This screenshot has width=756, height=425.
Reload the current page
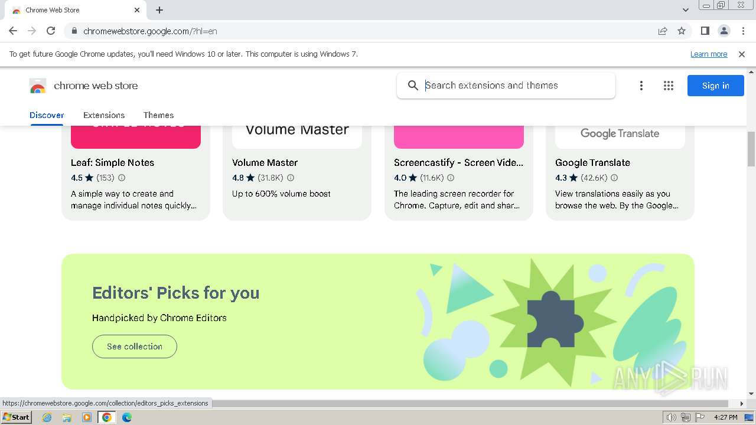(51, 31)
